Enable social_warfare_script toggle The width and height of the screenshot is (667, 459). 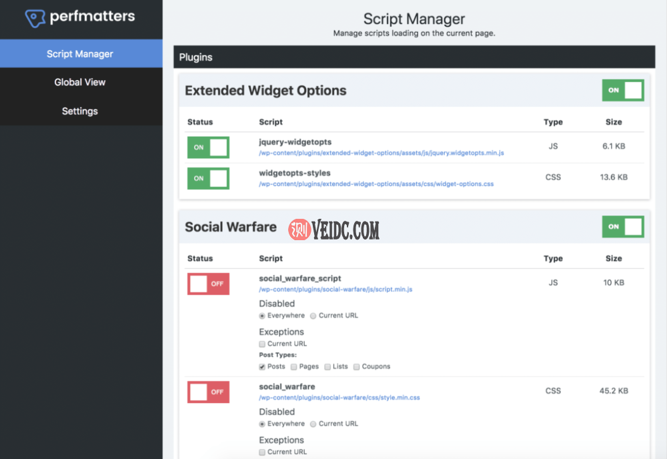208,284
